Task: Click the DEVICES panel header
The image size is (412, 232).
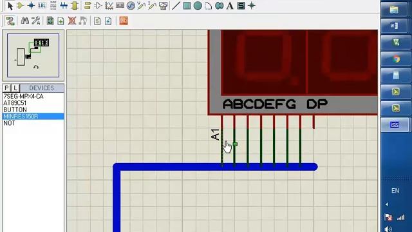Action: [41, 88]
